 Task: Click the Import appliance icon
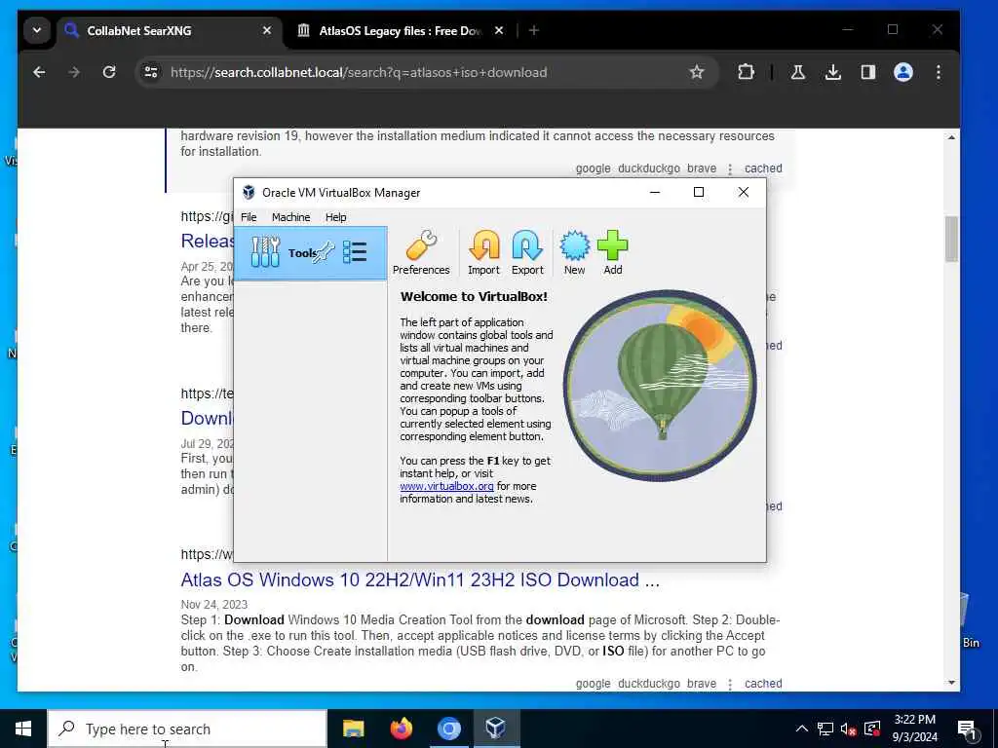(483, 252)
